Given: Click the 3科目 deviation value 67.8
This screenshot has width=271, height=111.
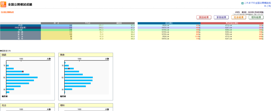Looking at the screenshot, I should click(x=133, y=28).
